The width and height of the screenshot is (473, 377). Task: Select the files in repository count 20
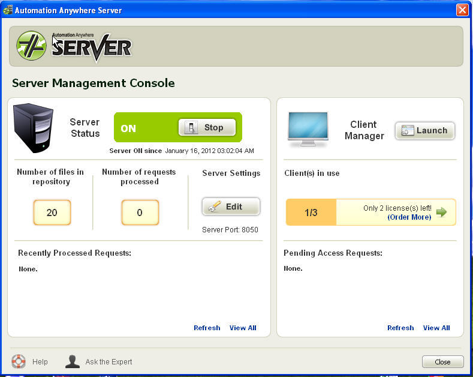pyautogui.click(x=52, y=213)
